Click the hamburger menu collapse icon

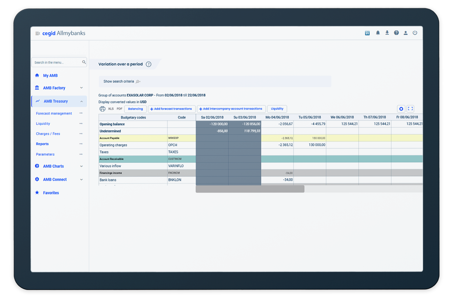pos(37,33)
